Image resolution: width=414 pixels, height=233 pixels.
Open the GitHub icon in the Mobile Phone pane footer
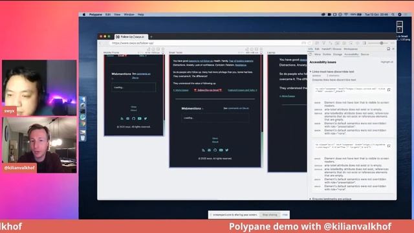point(134,118)
